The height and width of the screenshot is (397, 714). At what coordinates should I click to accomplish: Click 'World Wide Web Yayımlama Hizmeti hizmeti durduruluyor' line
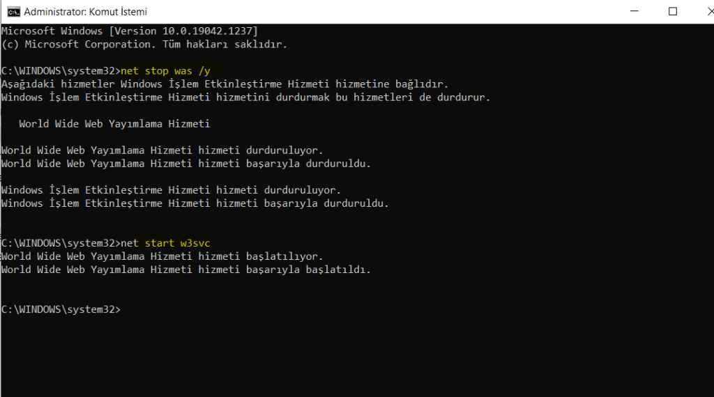pyautogui.click(x=162, y=150)
